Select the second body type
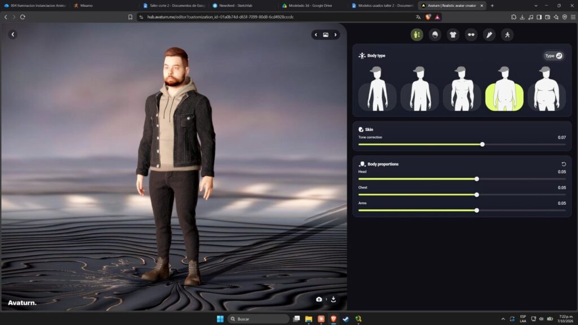The width and height of the screenshot is (578, 325). [x=419, y=90]
